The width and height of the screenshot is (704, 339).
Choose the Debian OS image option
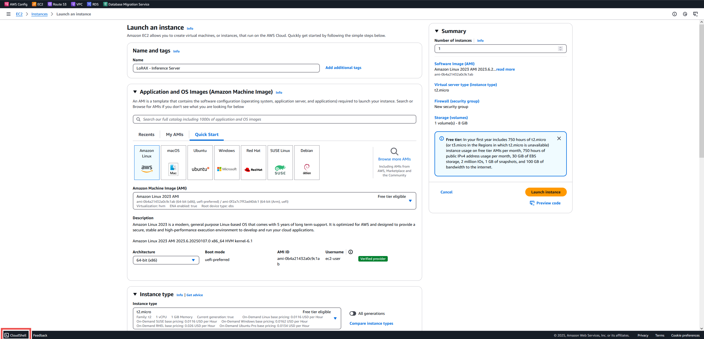pyautogui.click(x=307, y=162)
